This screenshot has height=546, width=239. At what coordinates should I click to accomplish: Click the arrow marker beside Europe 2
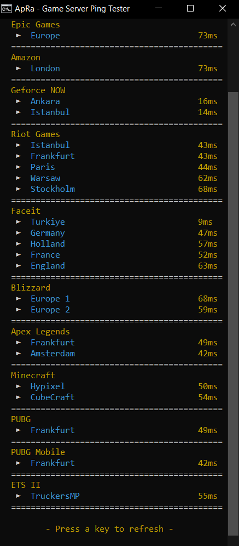(x=19, y=310)
